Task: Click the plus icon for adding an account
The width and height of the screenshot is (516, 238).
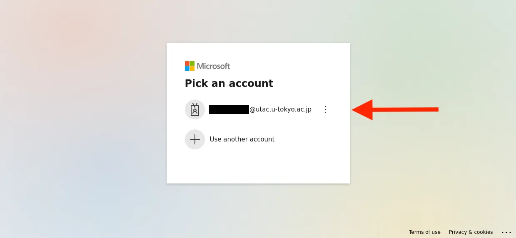Action: pos(195,139)
